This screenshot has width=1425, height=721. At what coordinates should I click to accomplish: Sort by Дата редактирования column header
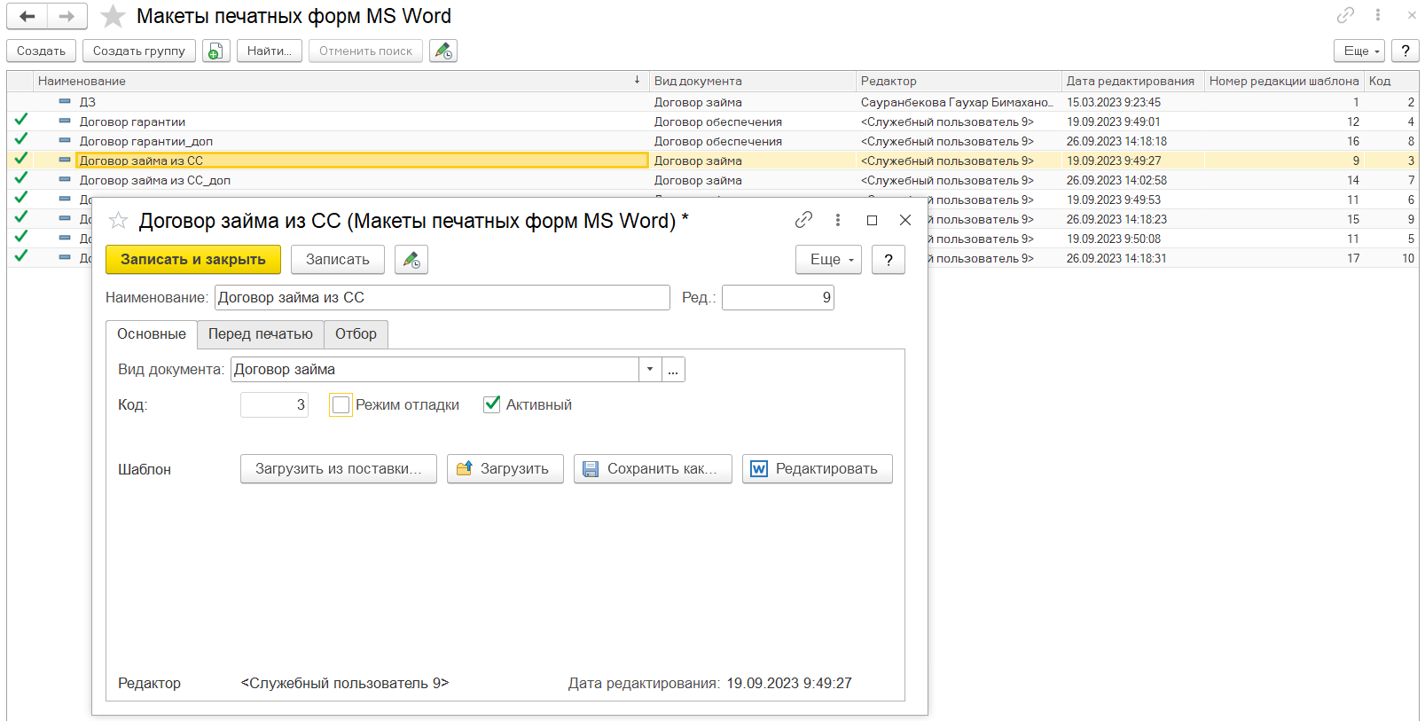coord(1132,81)
